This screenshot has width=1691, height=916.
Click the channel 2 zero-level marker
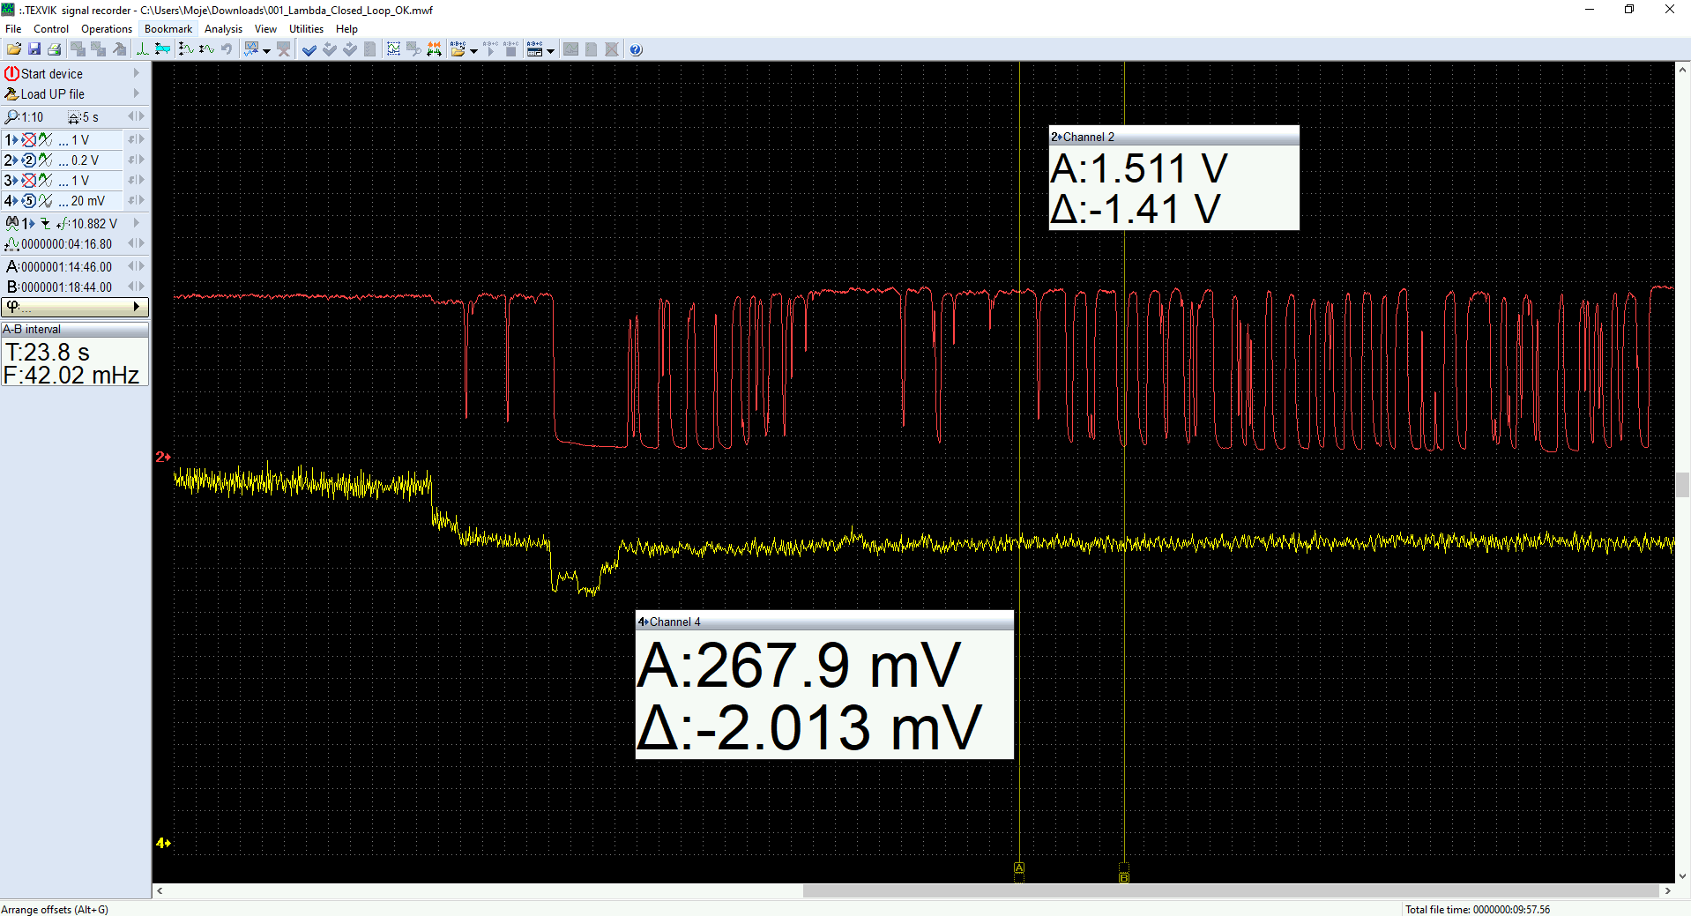point(163,457)
